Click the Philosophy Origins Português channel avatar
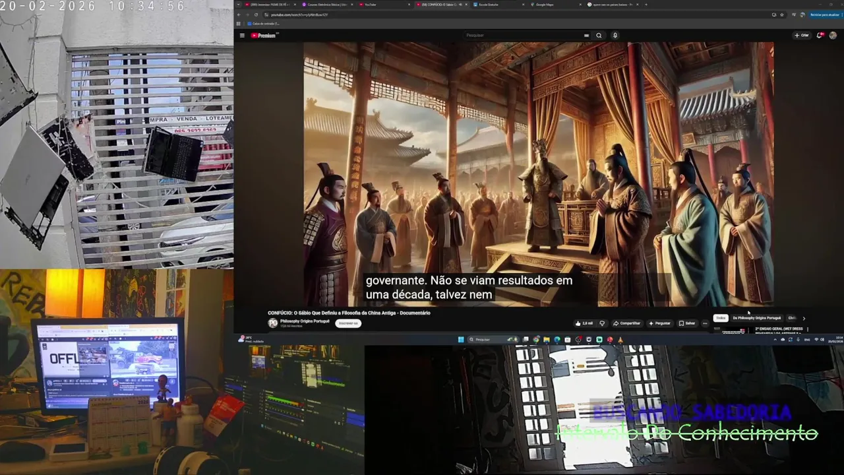The width and height of the screenshot is (844, 475). pyautogui.click(x=273, y=323)
